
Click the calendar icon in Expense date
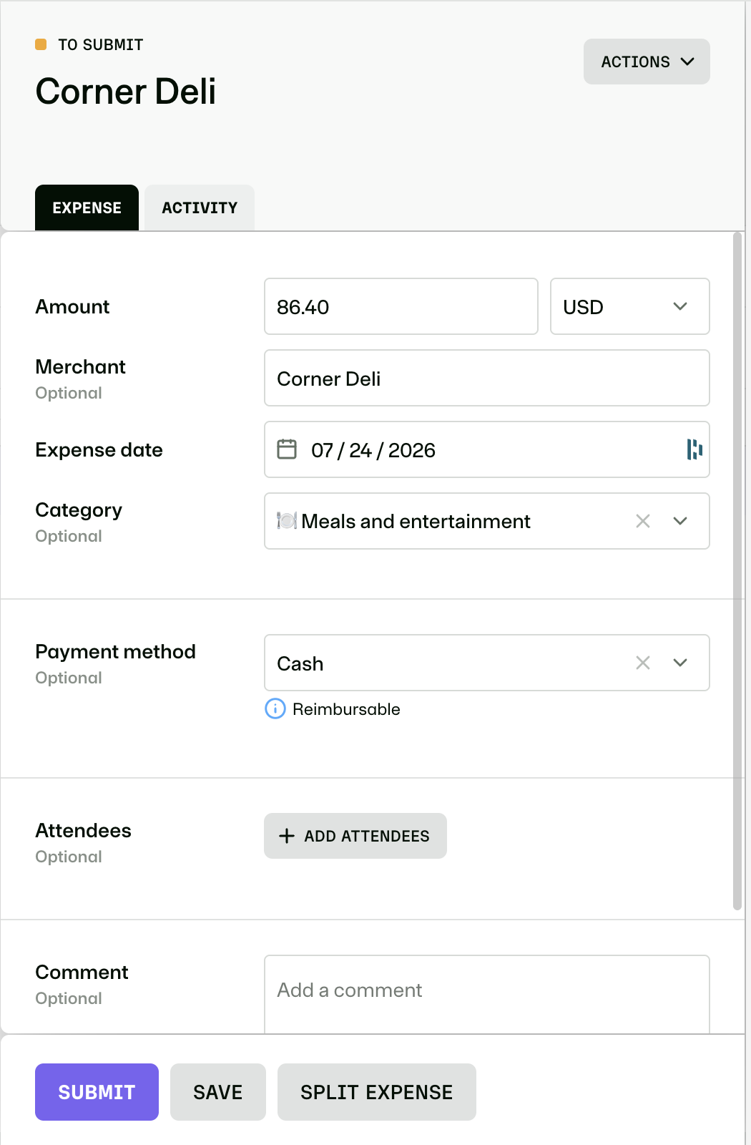click(287, 449)
